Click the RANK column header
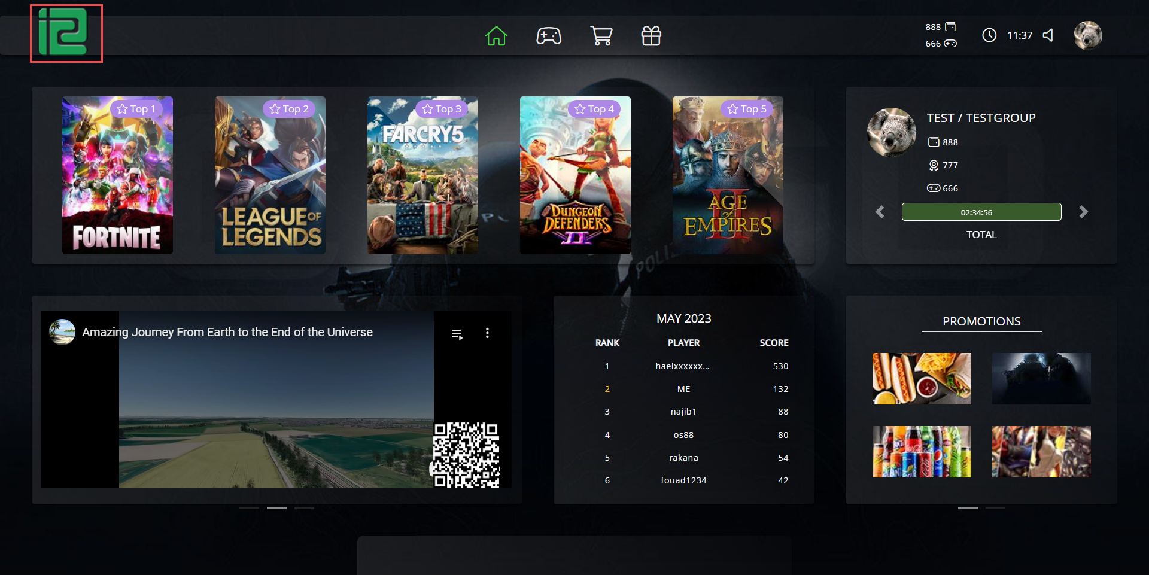The image size is (1149, 575). tap(607, 343)
